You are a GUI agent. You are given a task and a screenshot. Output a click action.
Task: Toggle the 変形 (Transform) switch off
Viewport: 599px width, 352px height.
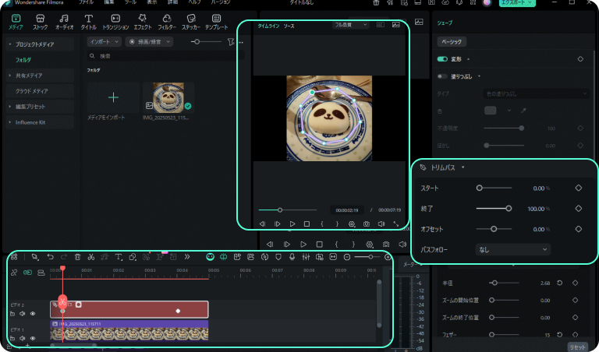[x=442, y=58]
